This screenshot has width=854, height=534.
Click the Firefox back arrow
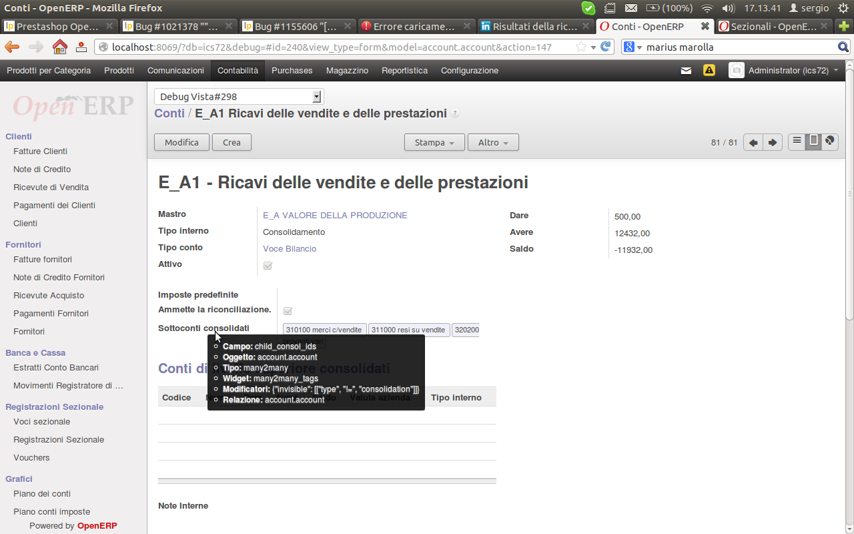pos(12,47)
